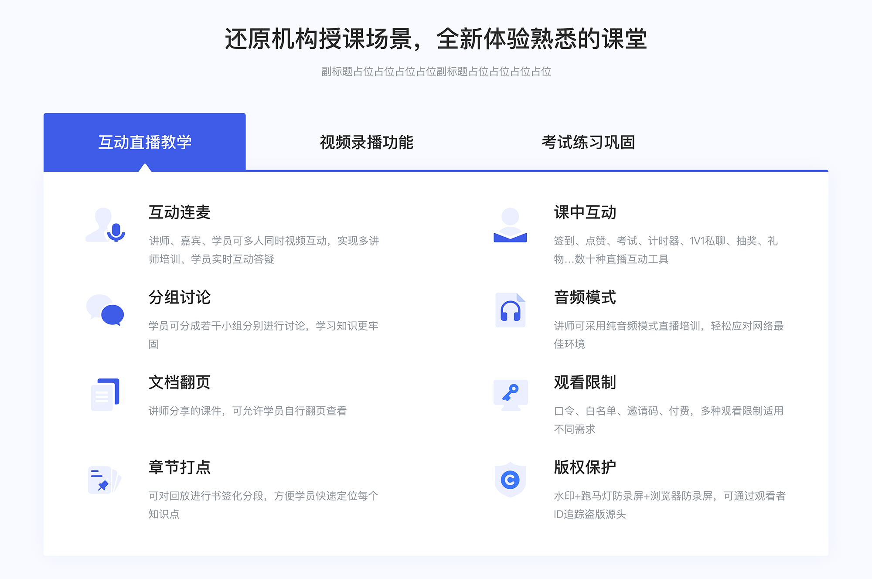
Task: Click the viewing restriction/观看限制 key icon
Action: (x=510, y=392)
